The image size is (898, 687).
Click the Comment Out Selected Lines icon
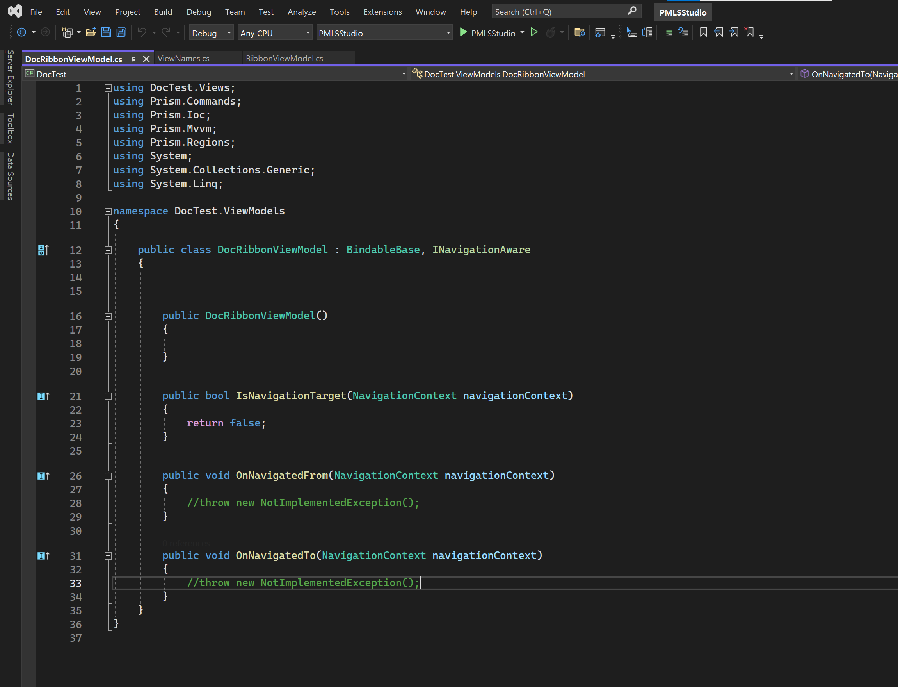click(668, 32)
